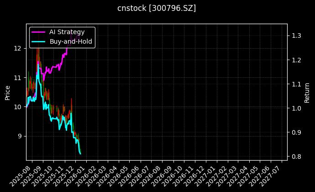Click return tick value 1.3
Image resolution: width=315 pixels, height=192 pixels.
pos(296,35)
